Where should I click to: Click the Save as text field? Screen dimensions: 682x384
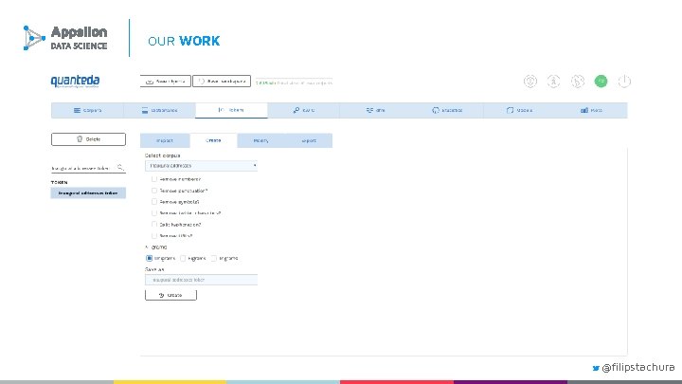(201, 280)
